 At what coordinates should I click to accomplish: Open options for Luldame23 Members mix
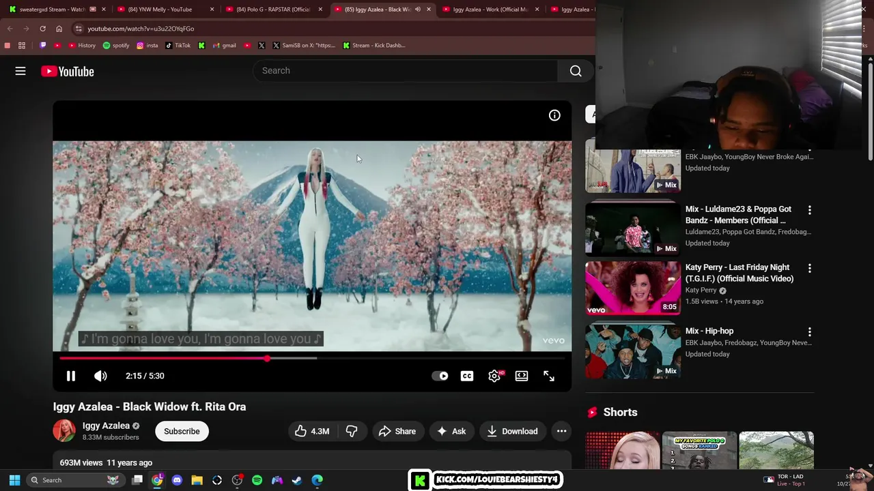810,210
